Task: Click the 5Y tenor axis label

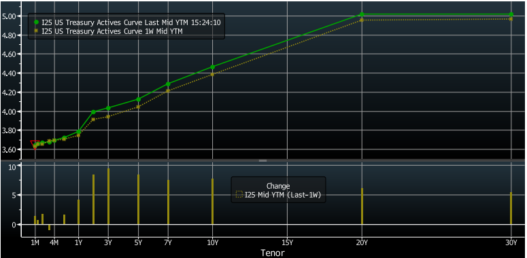Action: (x=138, y=242)
